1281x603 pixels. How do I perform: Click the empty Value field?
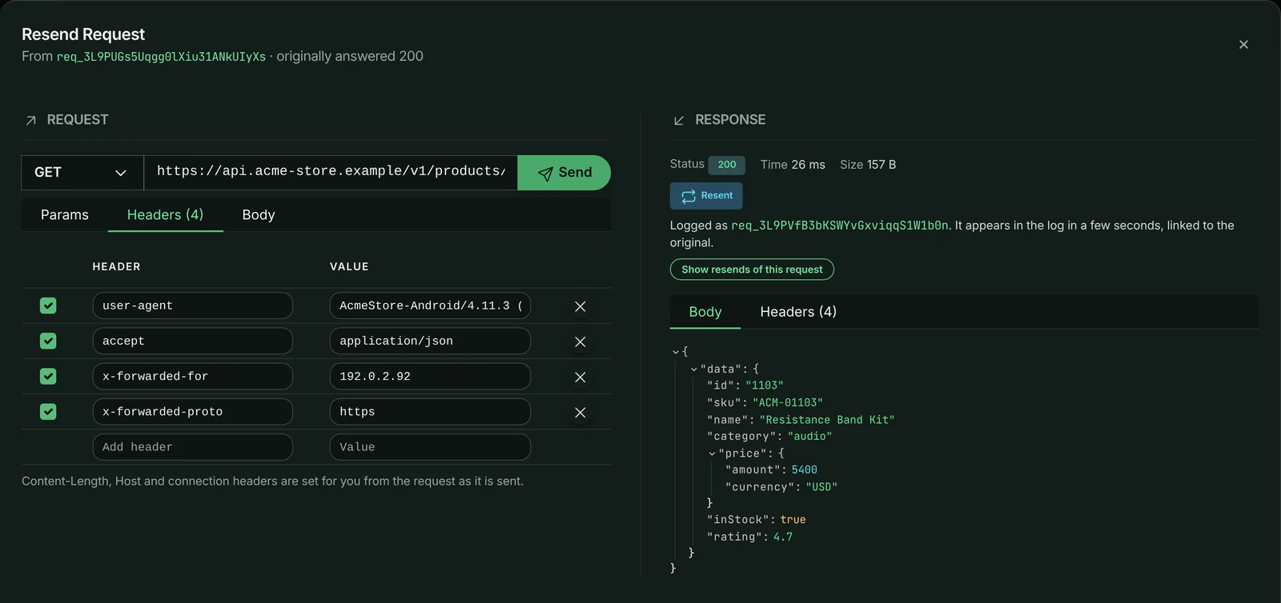(x=430, y=447)
